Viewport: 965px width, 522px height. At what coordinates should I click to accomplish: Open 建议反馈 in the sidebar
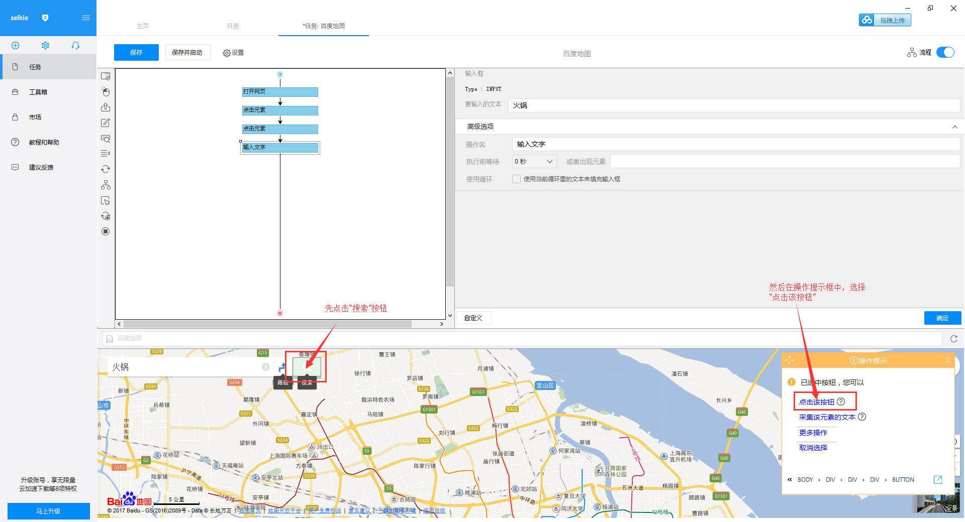tap(48, 167)
